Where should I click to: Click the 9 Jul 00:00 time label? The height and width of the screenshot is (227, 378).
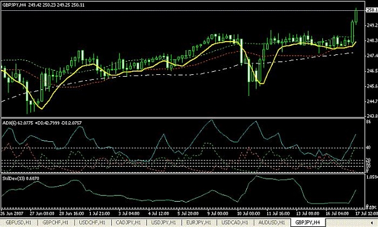coord(218,213)
